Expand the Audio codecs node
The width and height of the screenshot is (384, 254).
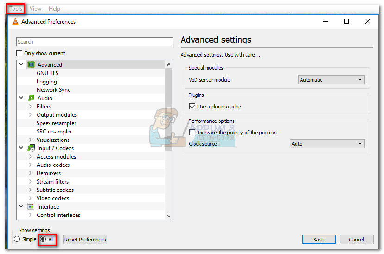click(31, 165)
